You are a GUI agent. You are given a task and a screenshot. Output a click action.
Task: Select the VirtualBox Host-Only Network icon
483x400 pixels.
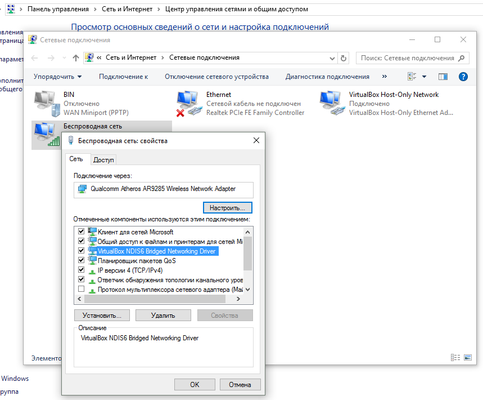(332, 104)
